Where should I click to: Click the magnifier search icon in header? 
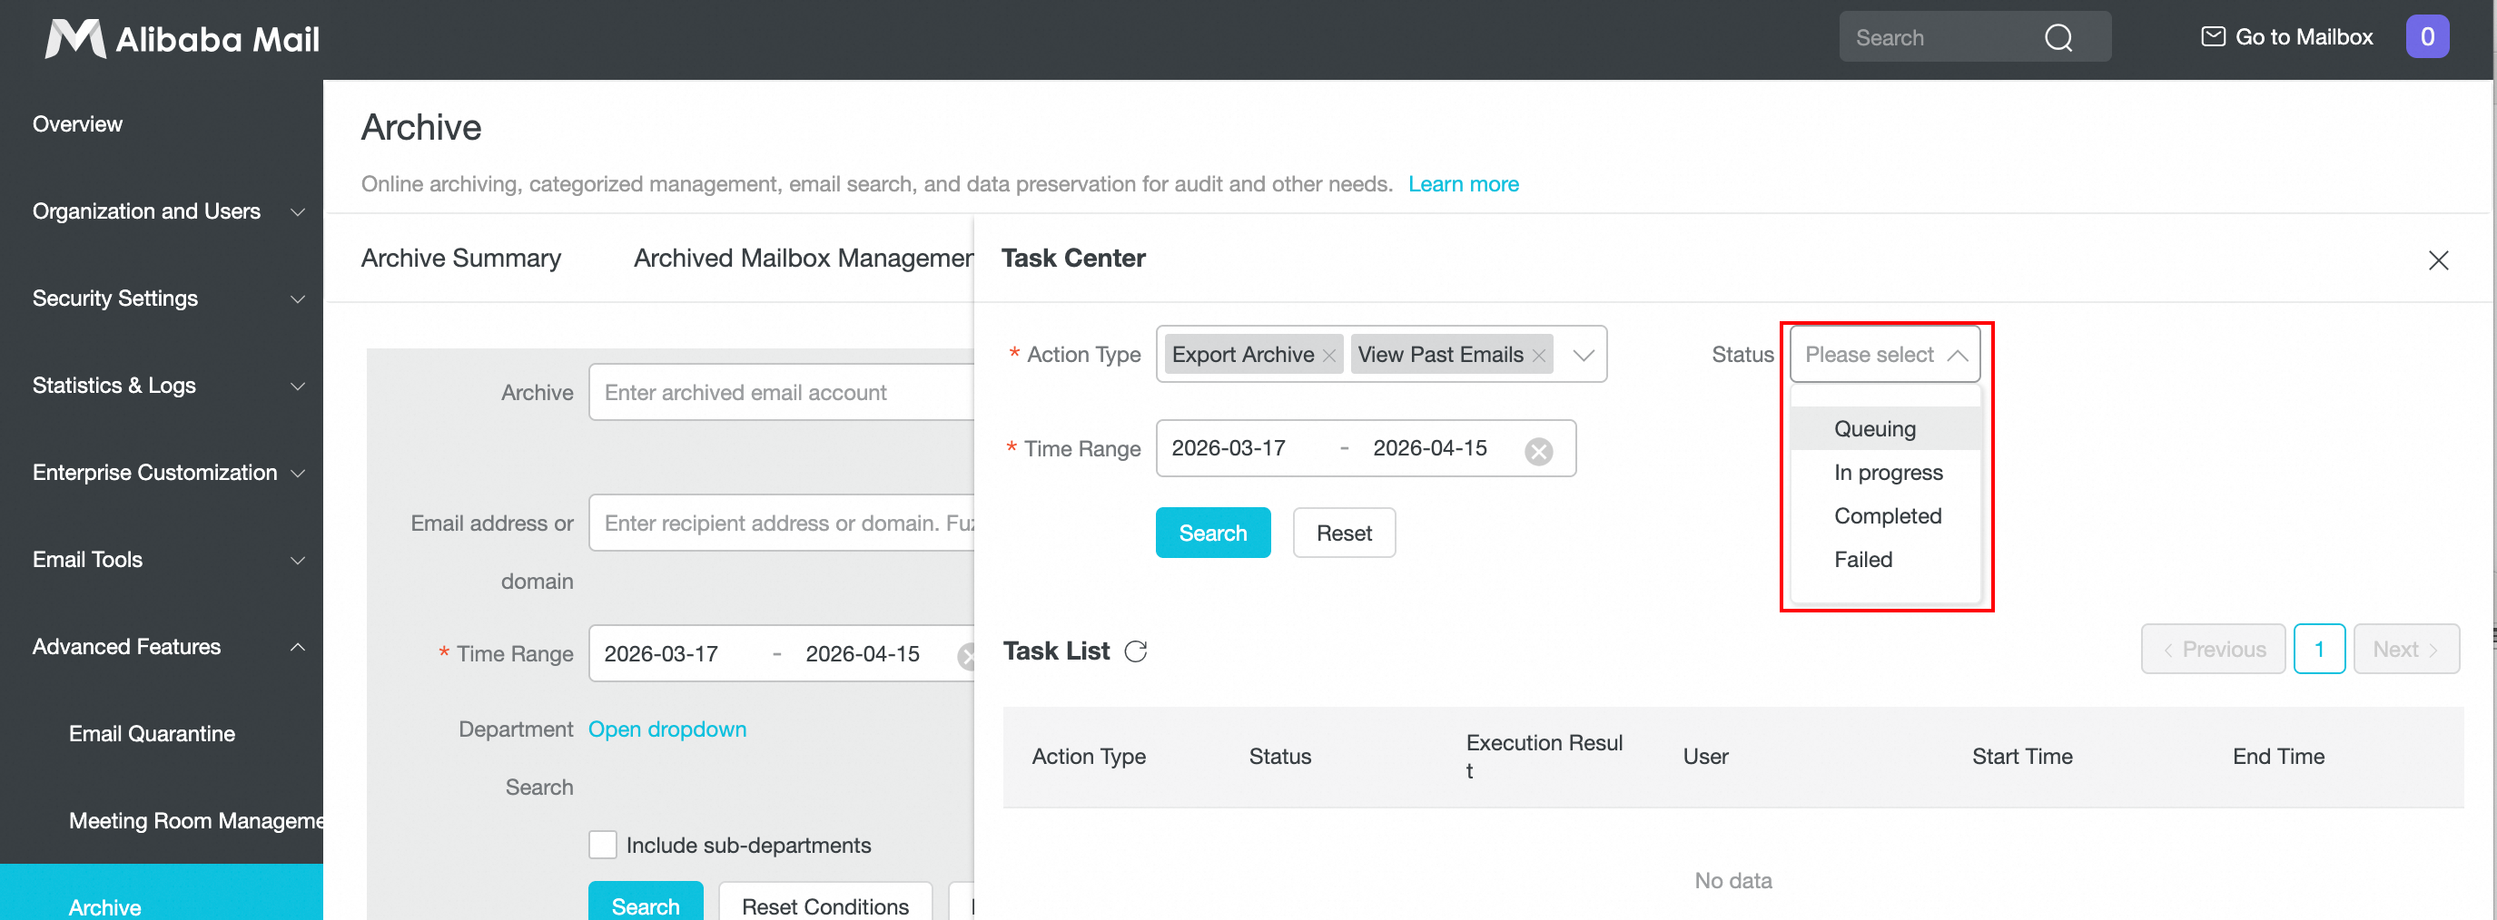2058,38
